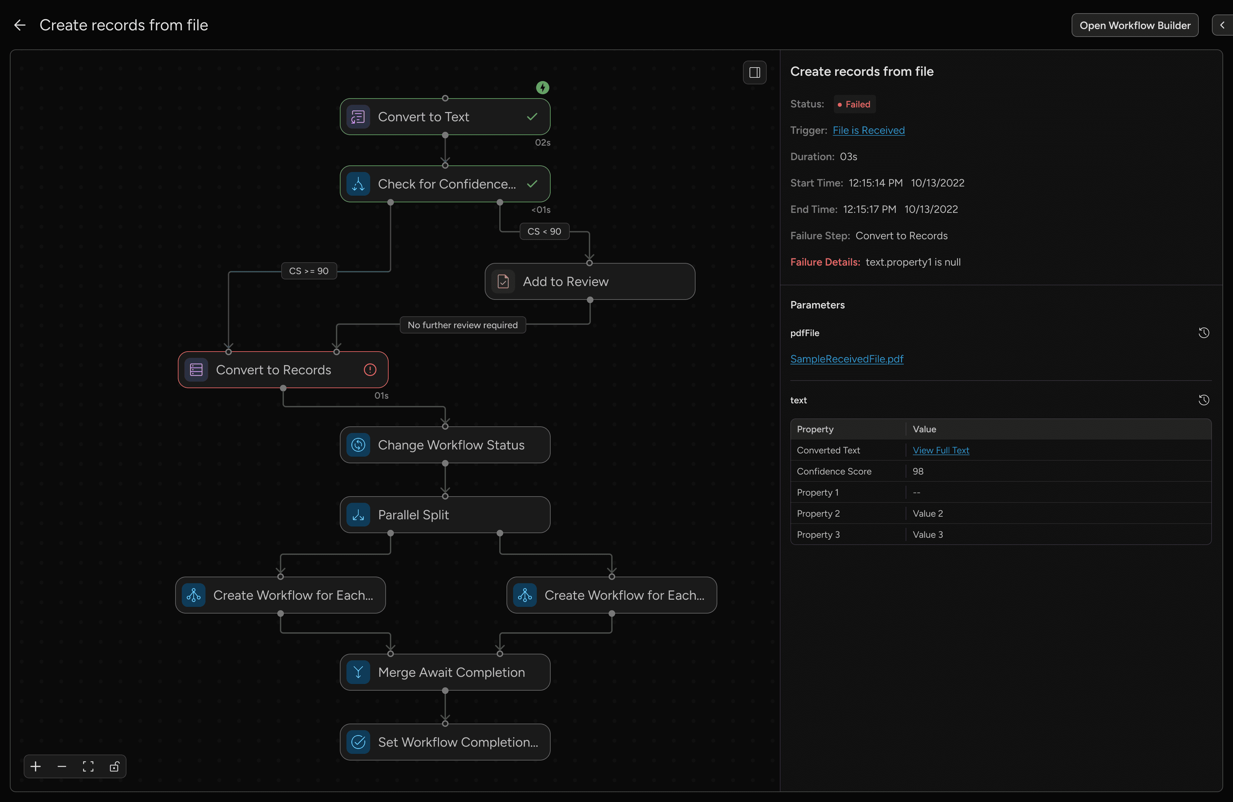Select the CS >= 90 branch label
Viewport: 1233px width, 802px height.
coord(308,271)
